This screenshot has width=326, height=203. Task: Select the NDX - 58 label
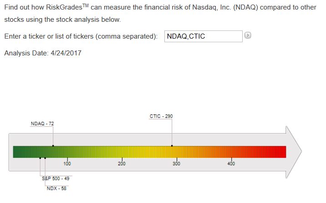pyautogui.click(x=57, y=188)
